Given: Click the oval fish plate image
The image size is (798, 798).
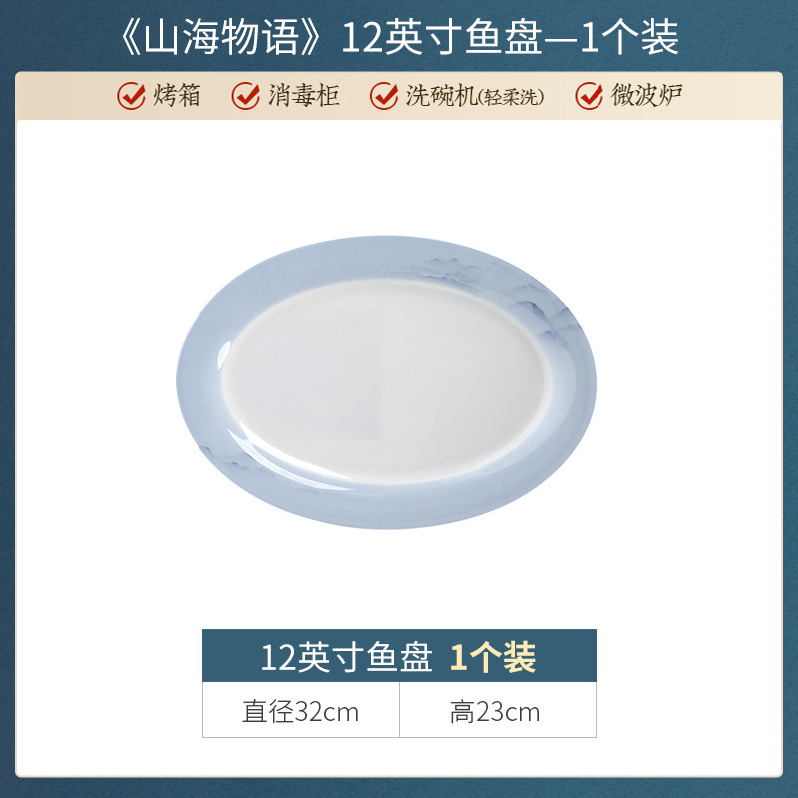Looking at the screenshot, I should [x=386, y=382].
